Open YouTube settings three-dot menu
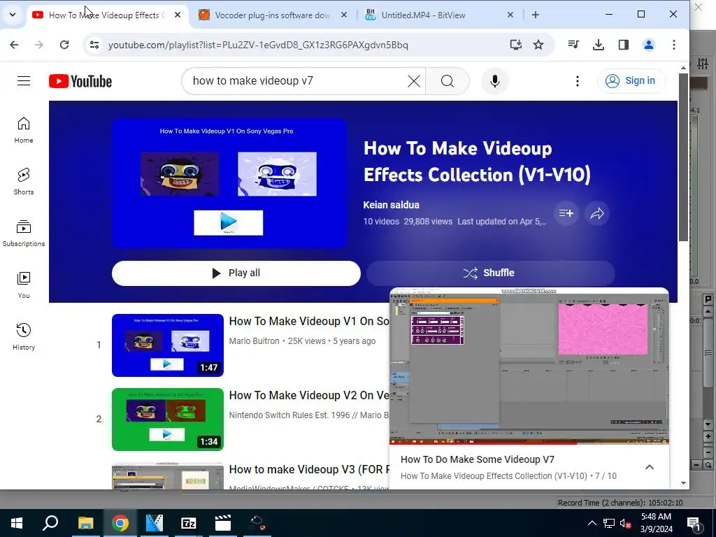The height and width of the screenshot is (537, 716). click(577, 81)
